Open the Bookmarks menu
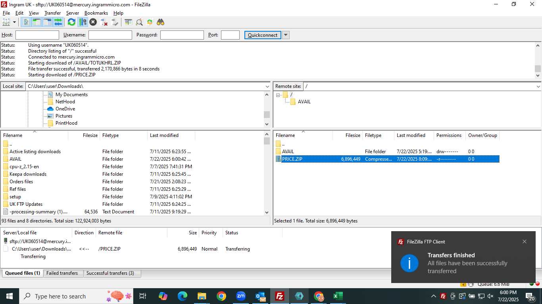Image resolution: width=542 pixels, height=304 pixels. pos(96,13)
